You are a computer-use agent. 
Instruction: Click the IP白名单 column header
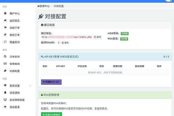click(82, 66)
